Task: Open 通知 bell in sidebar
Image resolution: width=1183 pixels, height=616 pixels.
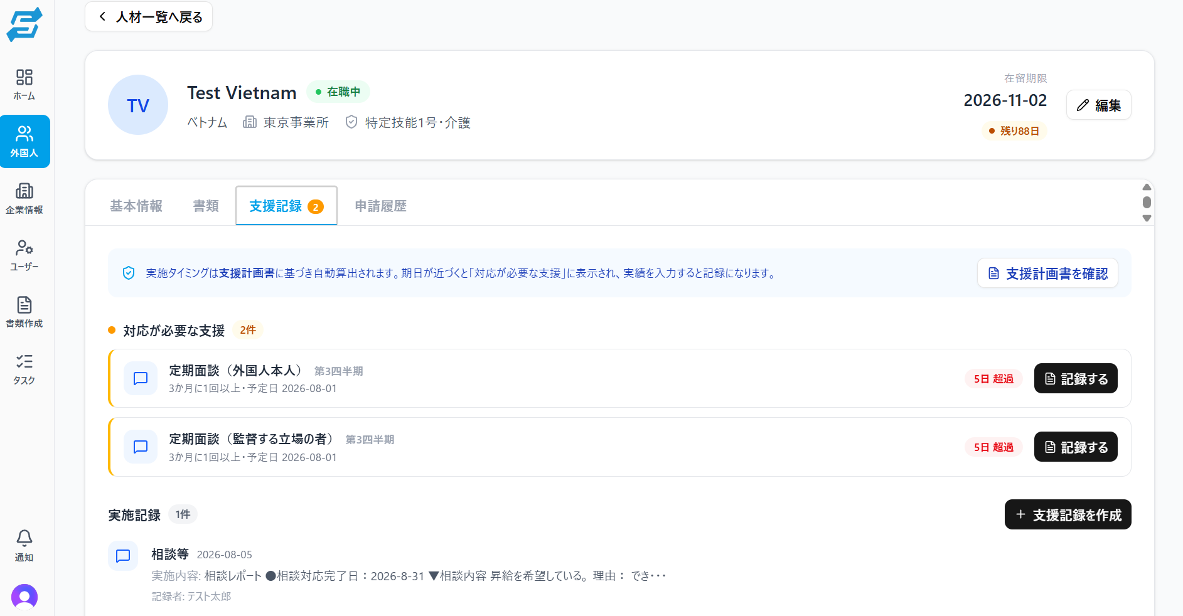Action: (24, 545)
